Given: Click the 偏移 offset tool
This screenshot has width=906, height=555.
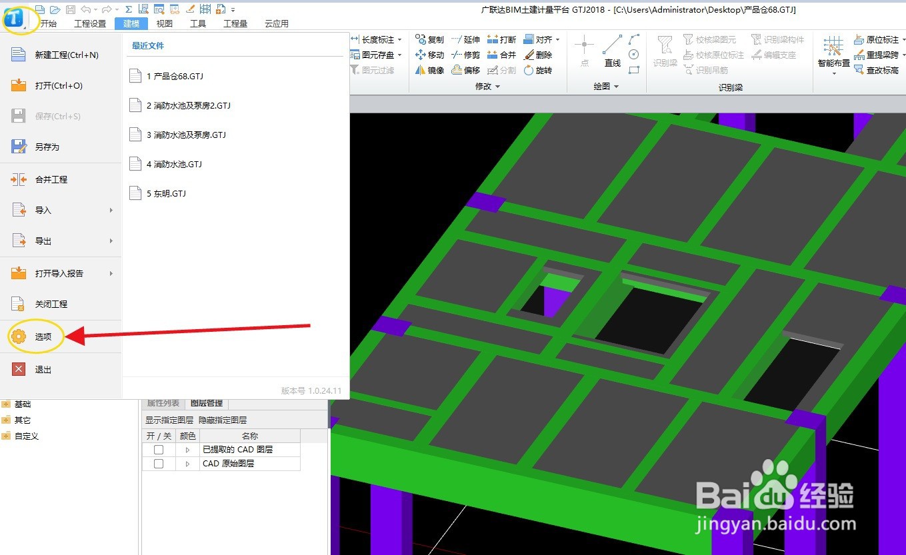Looking at the screenshot, I should (x=465, y=70).
